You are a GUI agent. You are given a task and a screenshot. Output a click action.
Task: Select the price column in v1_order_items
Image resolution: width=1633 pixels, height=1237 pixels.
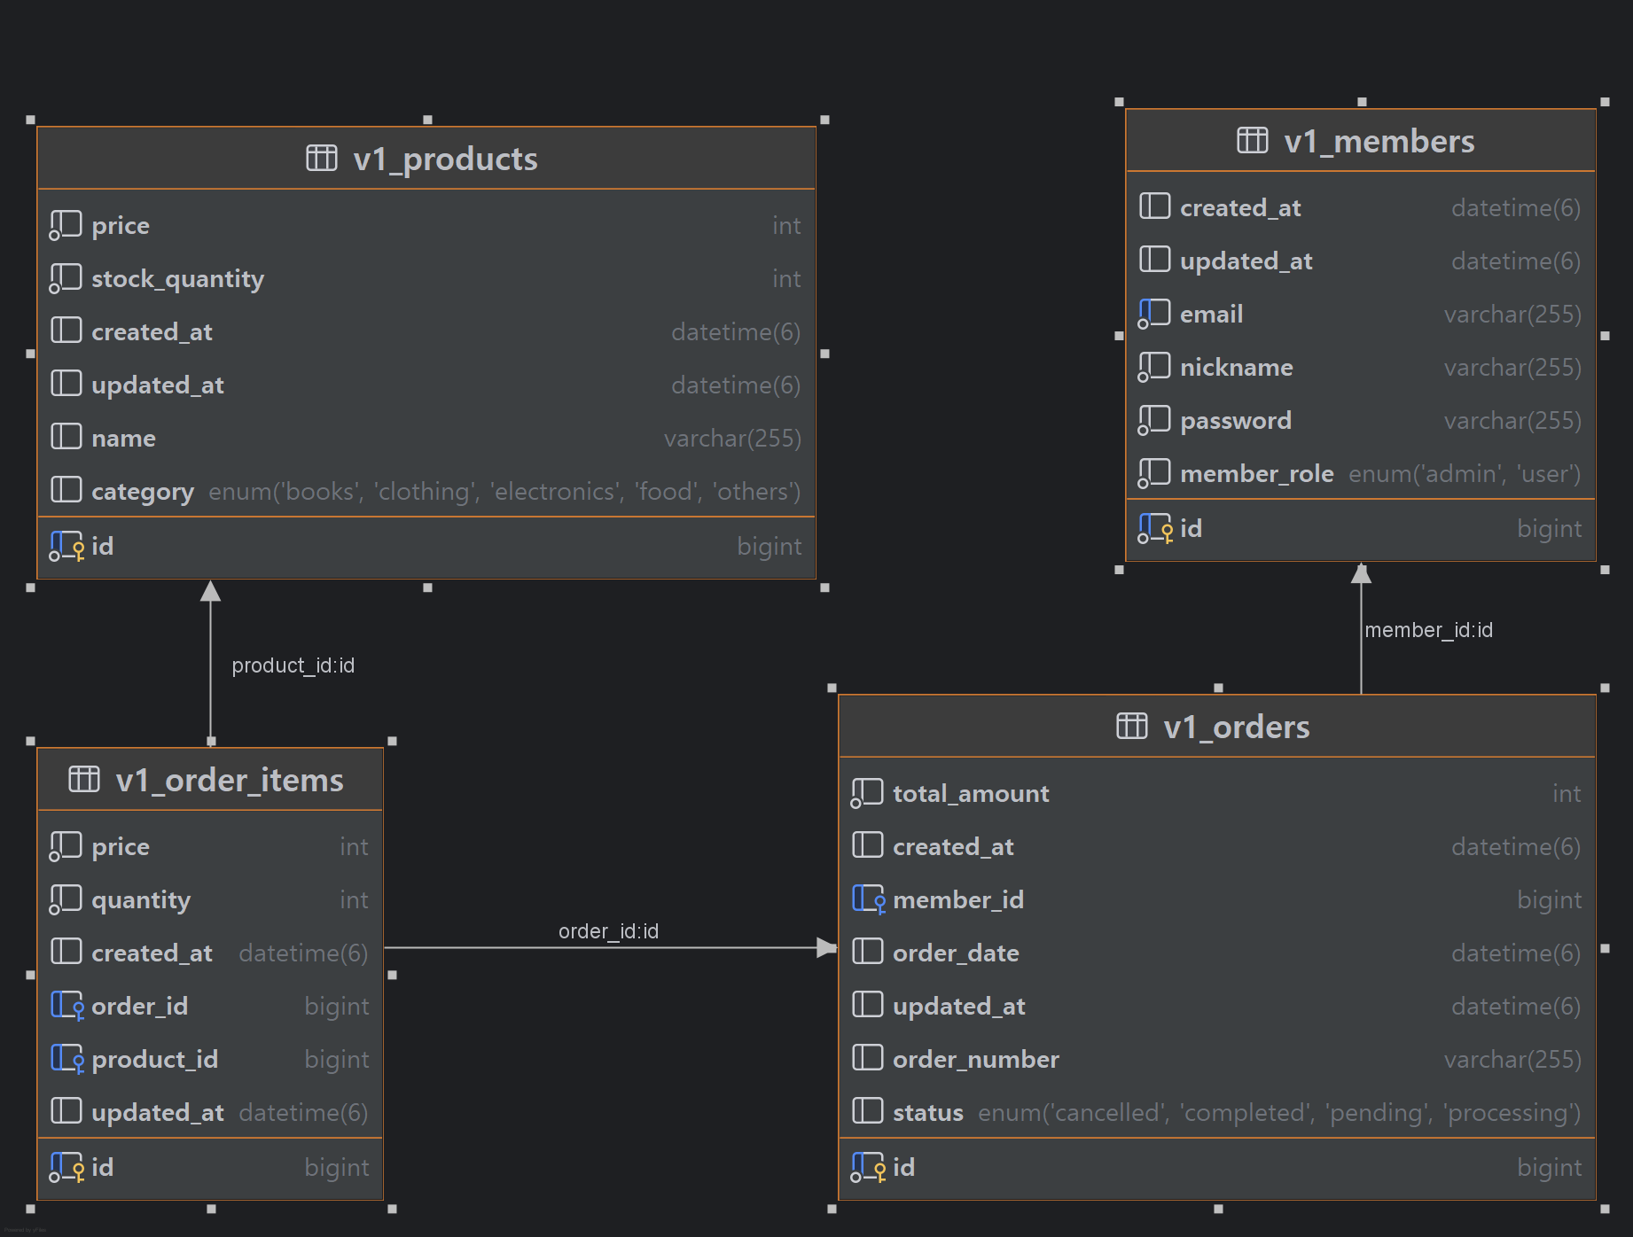click(210, 846)
